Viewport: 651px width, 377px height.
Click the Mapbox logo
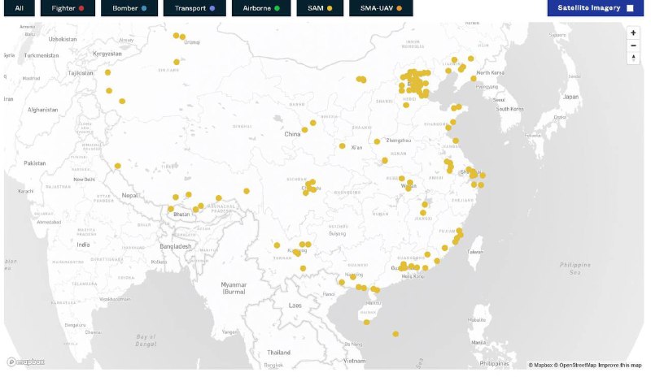(26, 362)
